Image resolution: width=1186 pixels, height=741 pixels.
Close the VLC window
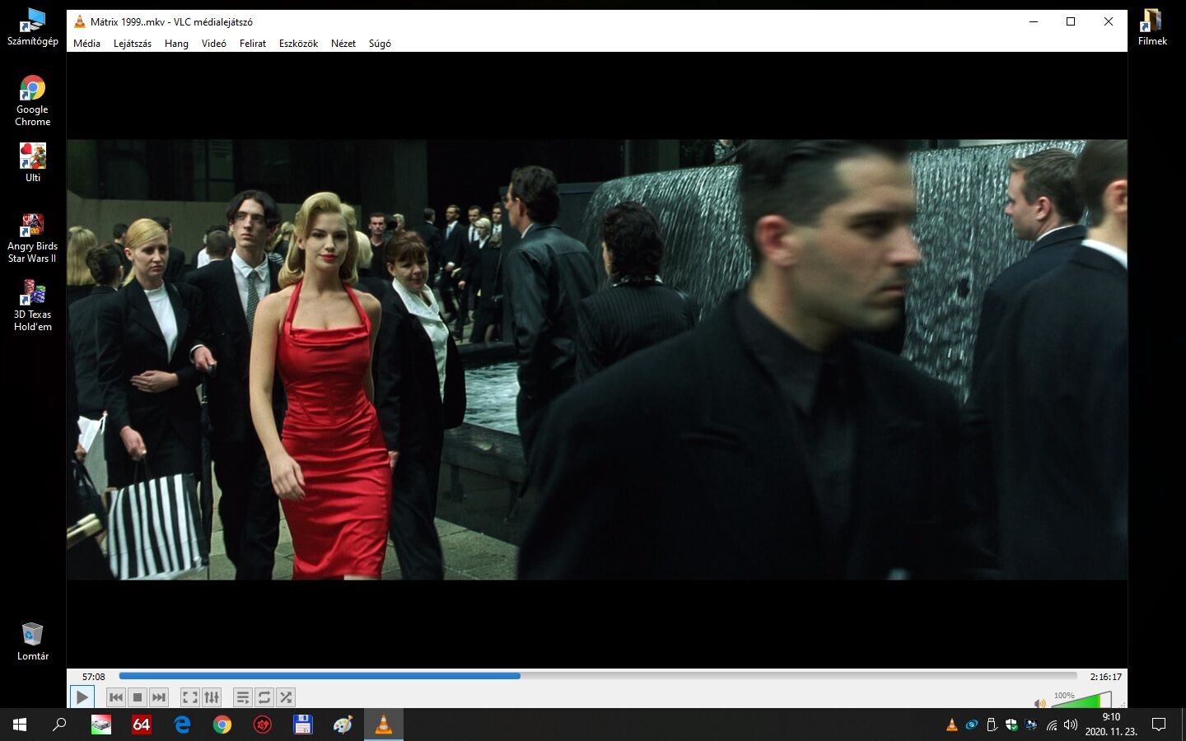[x=1109, y=21]
